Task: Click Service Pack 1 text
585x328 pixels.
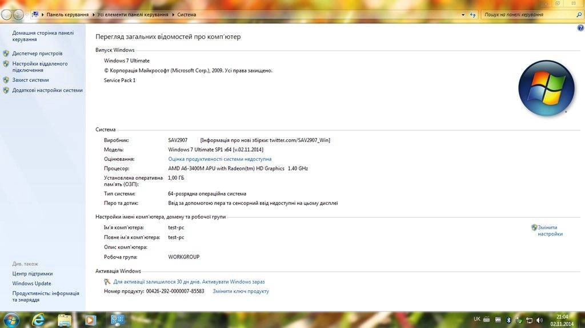Action: (120, 80)
